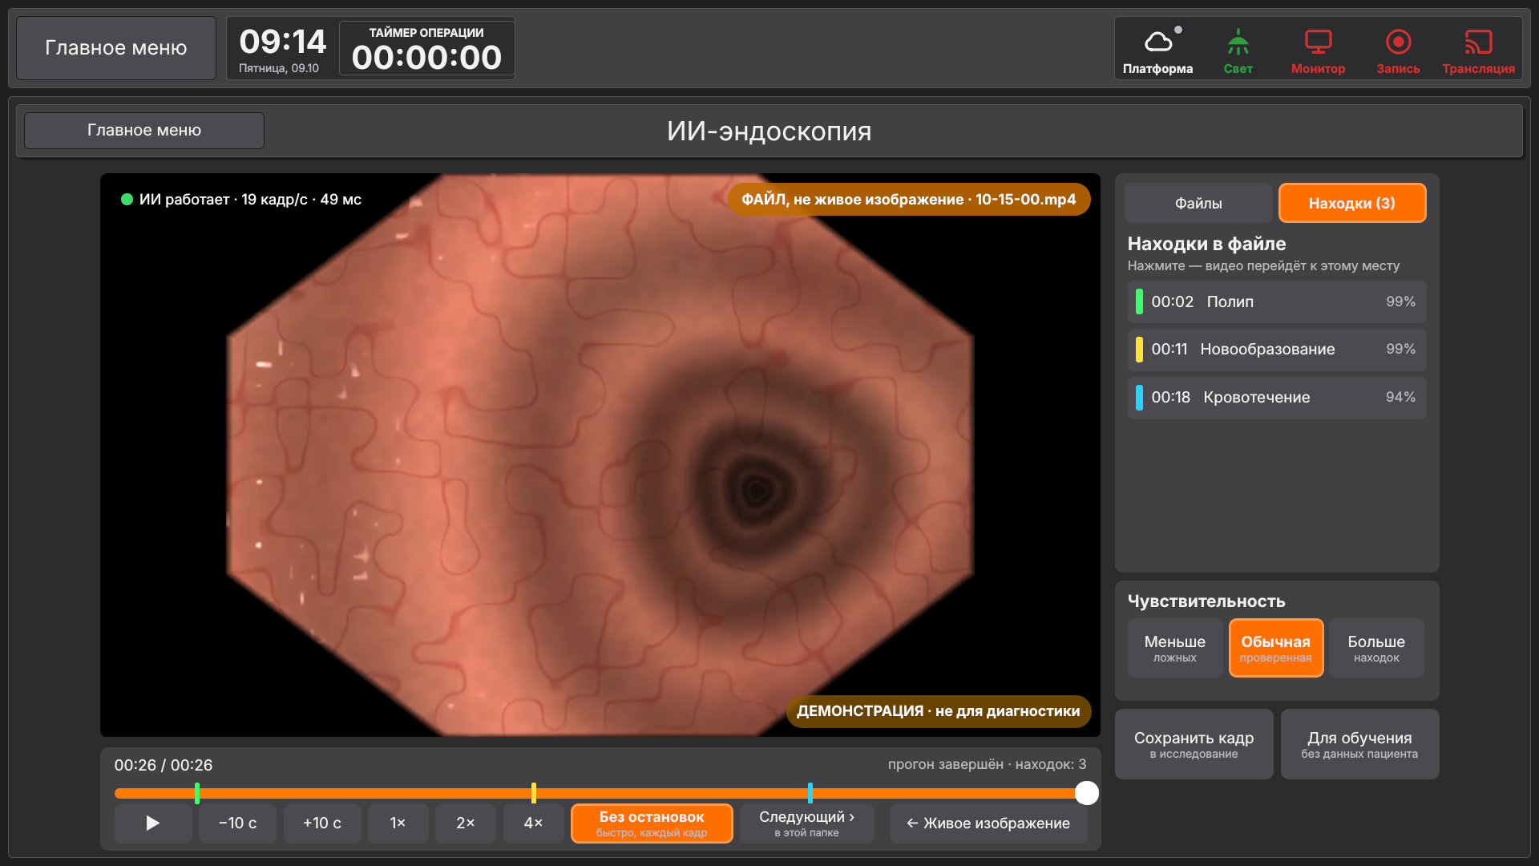The height and width of the screenshot is (866, 1539).
Task: Click the green timeline marker
Action: pos(197,793)
